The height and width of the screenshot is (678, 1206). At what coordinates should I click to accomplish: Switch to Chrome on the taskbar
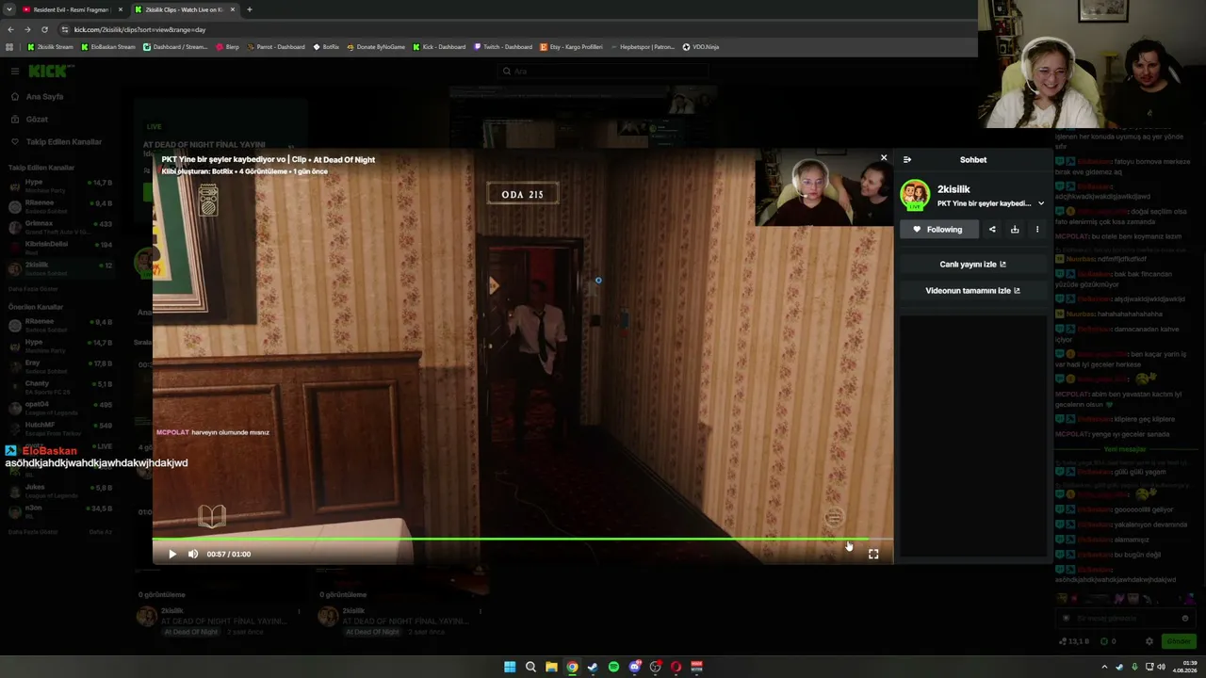coord(572,667)
